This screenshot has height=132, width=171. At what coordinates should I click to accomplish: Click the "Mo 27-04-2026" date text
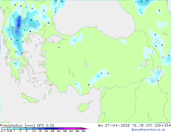click(x=114, y=126)
